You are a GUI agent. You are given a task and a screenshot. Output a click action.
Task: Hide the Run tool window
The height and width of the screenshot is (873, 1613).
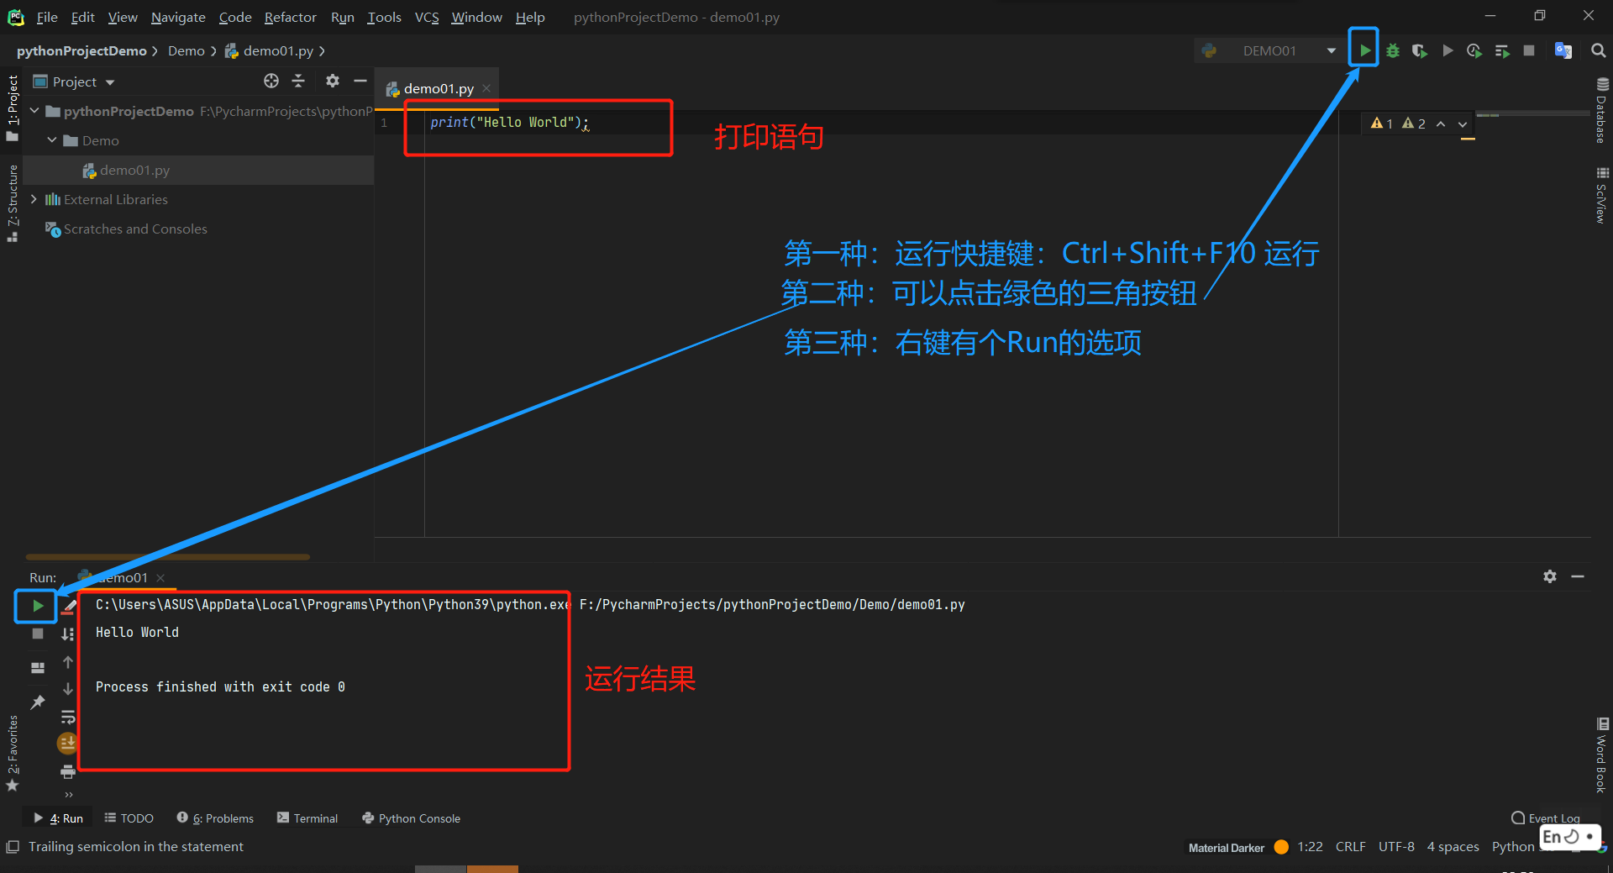1578,576
